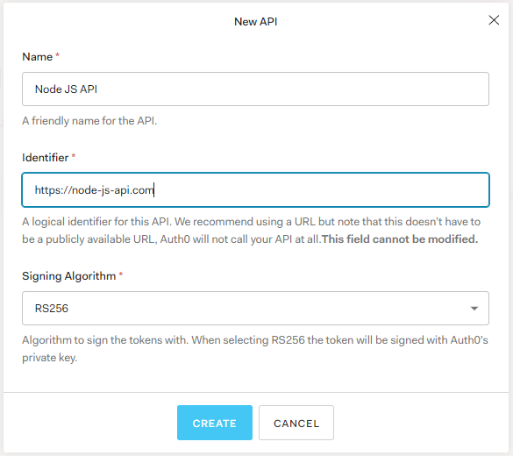This screenshot has width=513, height=456.
Task: Click the CREATE button
Action: (x=215, y=423)
